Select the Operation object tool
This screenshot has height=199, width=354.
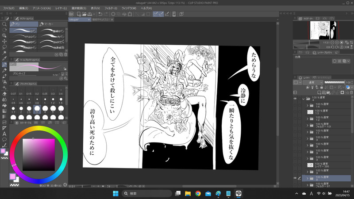coord(4,35)
